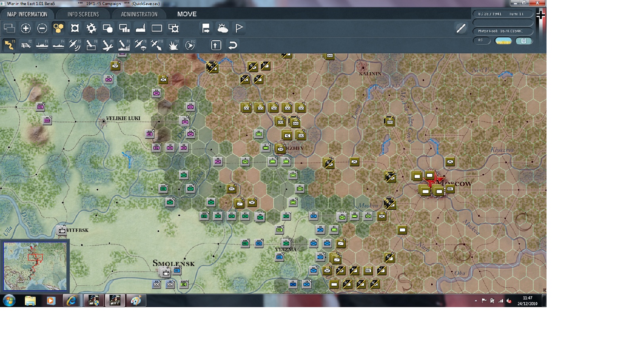Viewport: 621px width, 349px height.
Task: Click the diagonal line icon near date
Action: [x=461, y=28]
